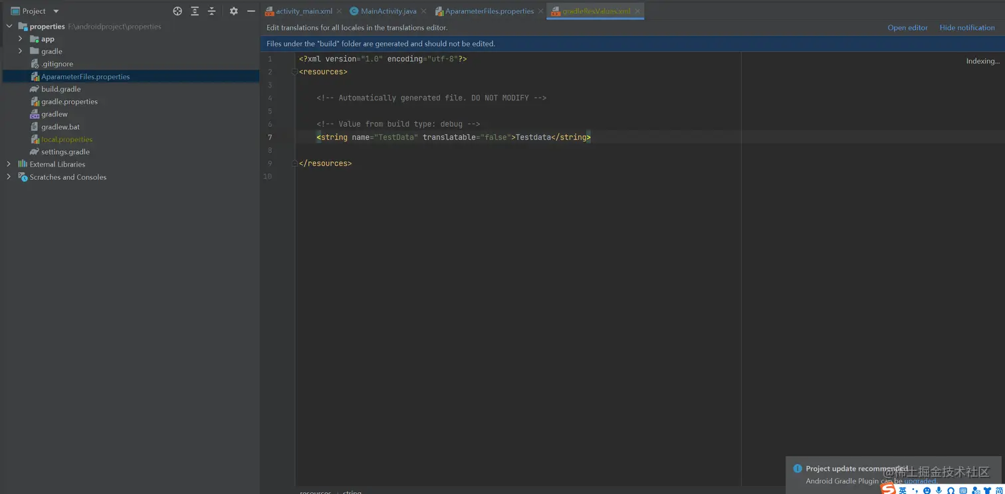This screenshot has width=1005, height=494.
Task: Click Hide notification link
Action: pos(967,28)
